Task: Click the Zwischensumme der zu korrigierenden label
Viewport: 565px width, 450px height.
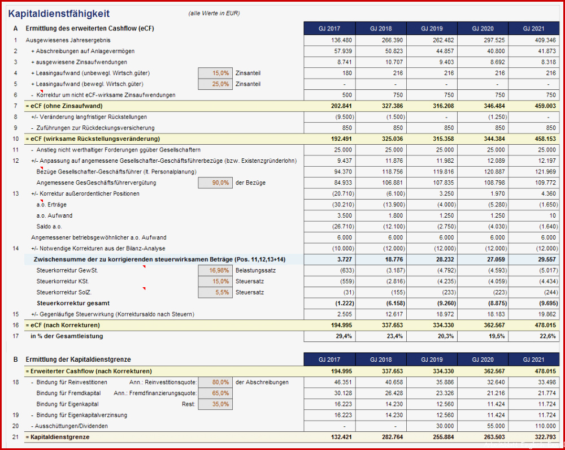Action: [159, 259]
